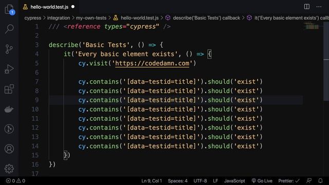Click the feedback icon in status bar
This screenshot has height=185, width=329.
point(309,181)
